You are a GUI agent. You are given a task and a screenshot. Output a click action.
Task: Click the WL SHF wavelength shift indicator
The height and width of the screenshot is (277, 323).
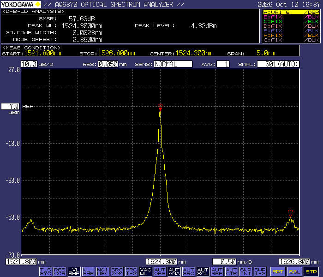[x=89, y=271]
